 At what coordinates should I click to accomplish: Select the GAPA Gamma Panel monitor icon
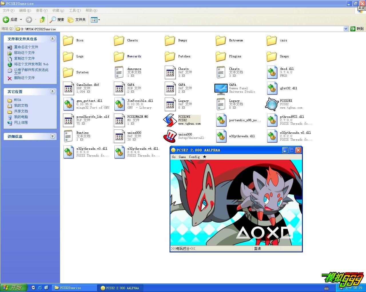(x=221, y=89)
